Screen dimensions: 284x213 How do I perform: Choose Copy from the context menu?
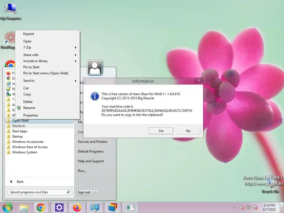pos(47,94)
